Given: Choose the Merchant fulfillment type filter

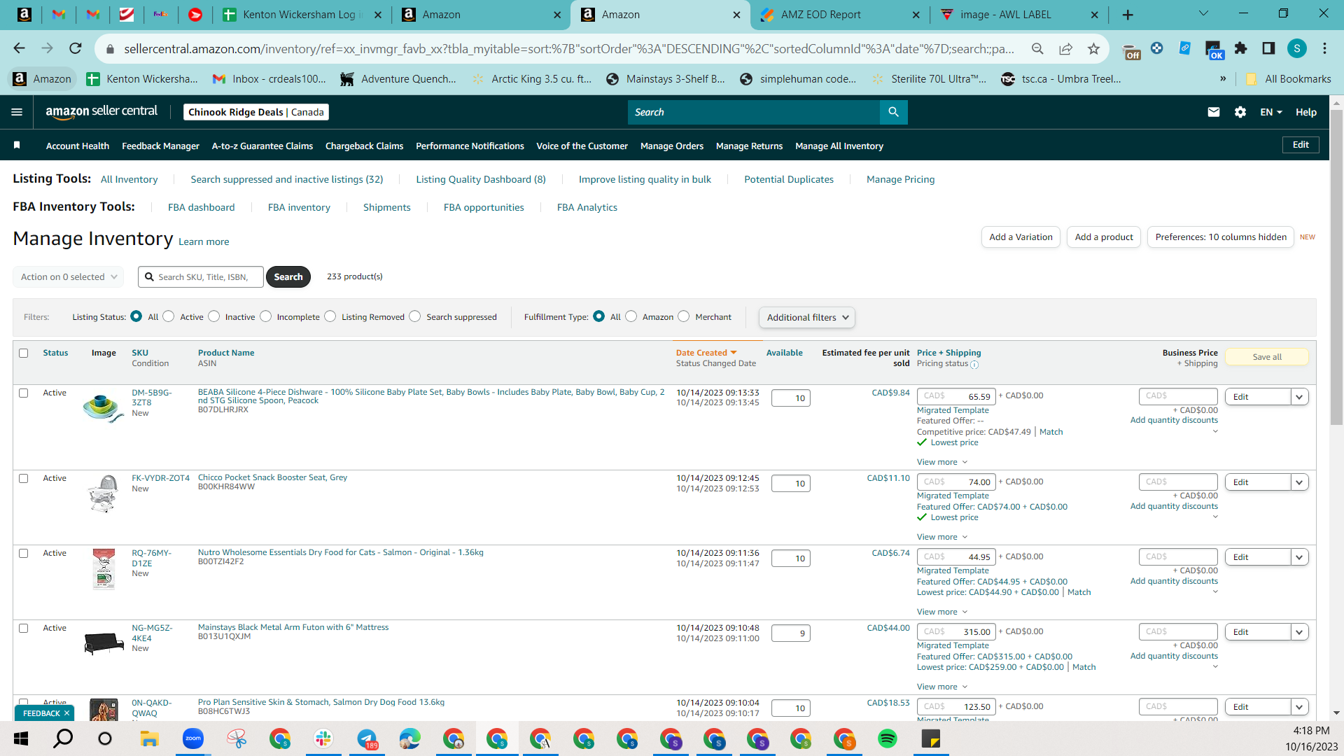Looking at the screenshot, I should pos(684,316).
